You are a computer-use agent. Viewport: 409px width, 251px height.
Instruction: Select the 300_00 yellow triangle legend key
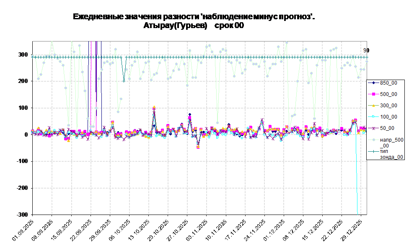click(373, 106)
